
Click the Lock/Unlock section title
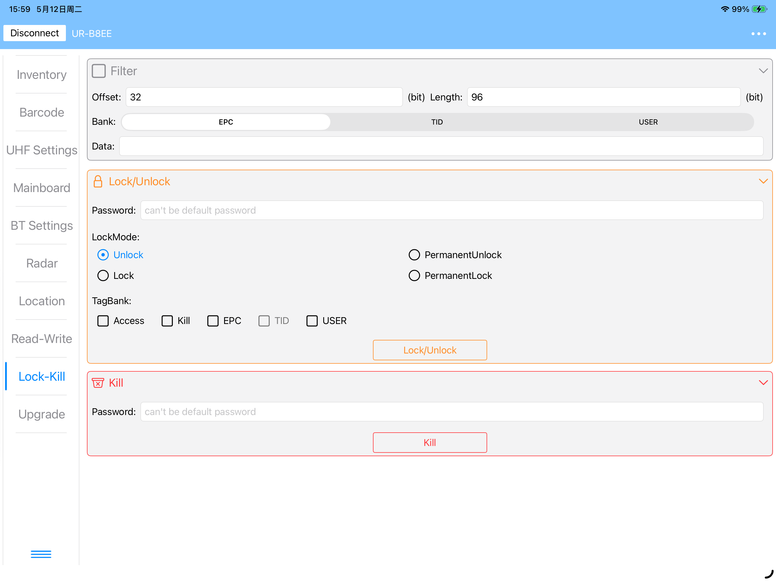139,182
